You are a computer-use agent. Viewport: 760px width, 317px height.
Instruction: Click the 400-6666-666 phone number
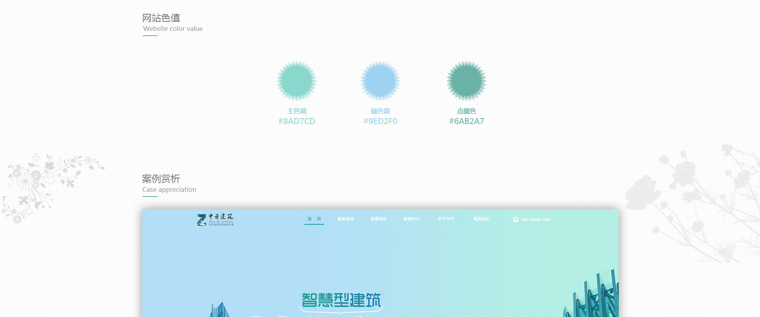pyautogui.click(x=536, y=220)
